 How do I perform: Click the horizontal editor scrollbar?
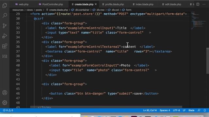(x=106, y=107)
